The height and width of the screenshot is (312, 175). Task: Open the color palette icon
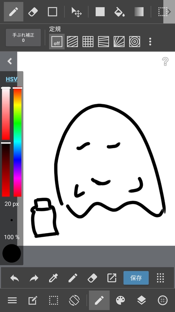click(120, 300)
